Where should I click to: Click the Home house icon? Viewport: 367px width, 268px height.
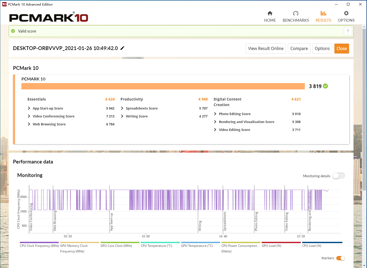tap(270, 13)
